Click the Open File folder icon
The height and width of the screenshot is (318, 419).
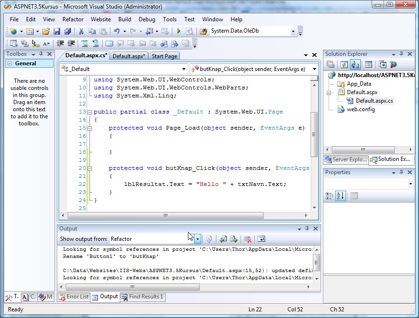pos(46,32)
